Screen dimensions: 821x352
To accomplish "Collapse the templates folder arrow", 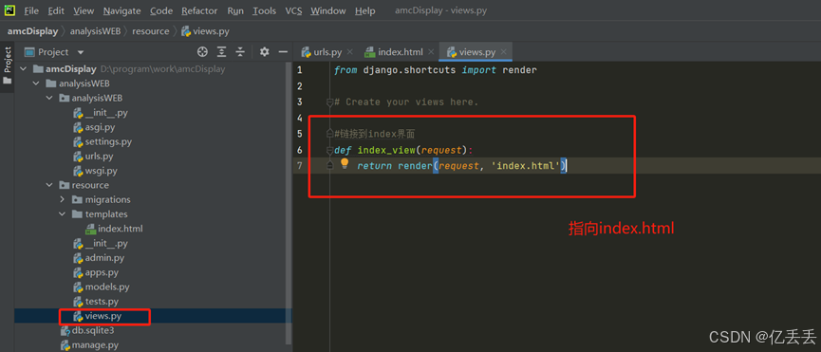I will (x=62, y=213).
